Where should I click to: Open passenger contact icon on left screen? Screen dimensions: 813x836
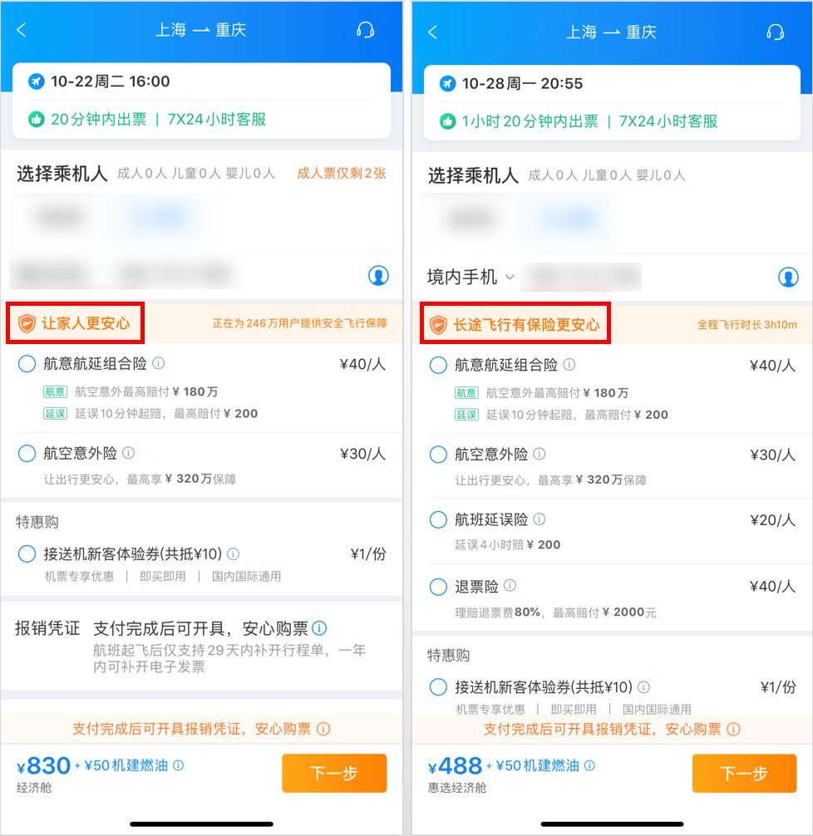[378, 276]
